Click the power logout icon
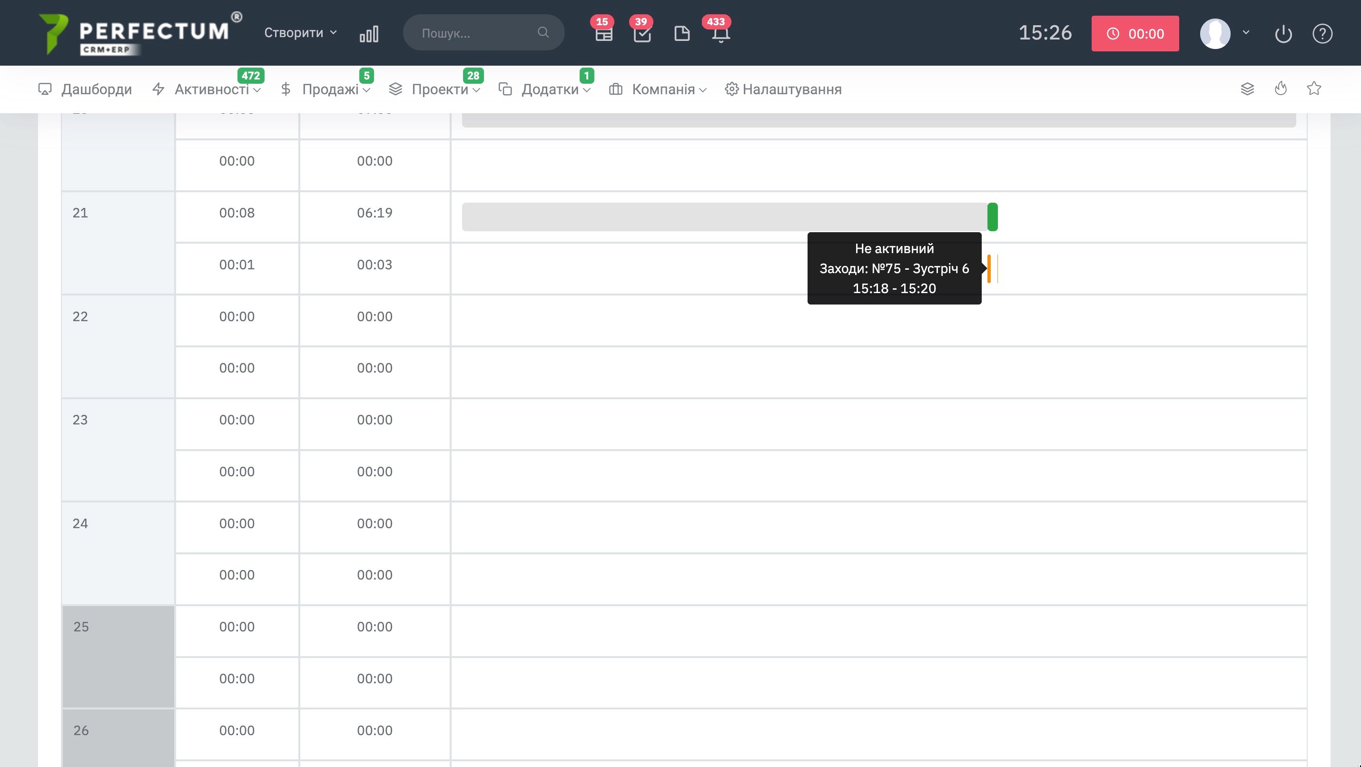 pyautogui.click(x=1283, y=34)
